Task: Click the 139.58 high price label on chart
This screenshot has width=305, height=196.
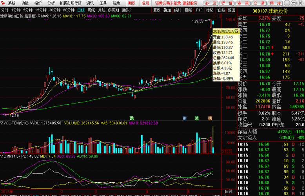Action: coord(198,21)
